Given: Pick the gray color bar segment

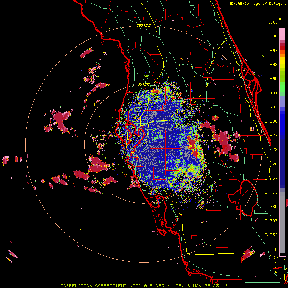Looking at the screenshot, I should 283,222.
